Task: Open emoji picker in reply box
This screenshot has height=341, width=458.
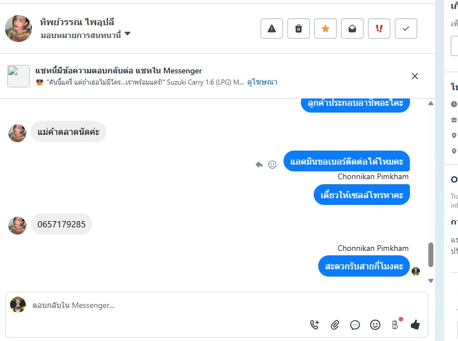Action: pyautogui.click(x=375, y=325)
